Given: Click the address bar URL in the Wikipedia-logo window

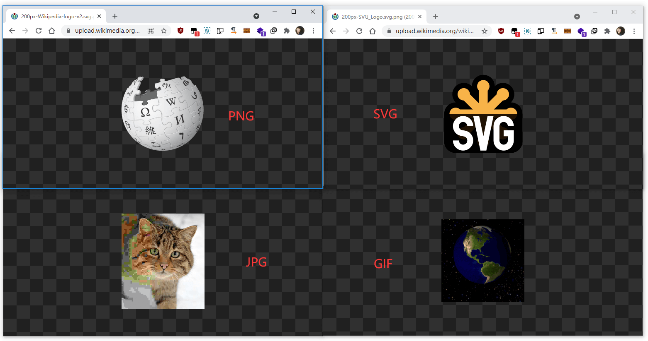Looking at the screenshot, I should pos(107,31).
